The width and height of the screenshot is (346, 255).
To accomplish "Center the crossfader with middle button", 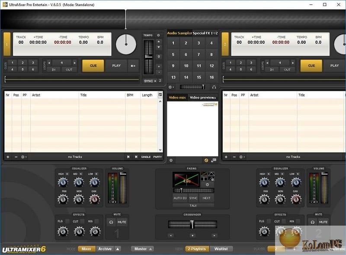I will [192, 236].
